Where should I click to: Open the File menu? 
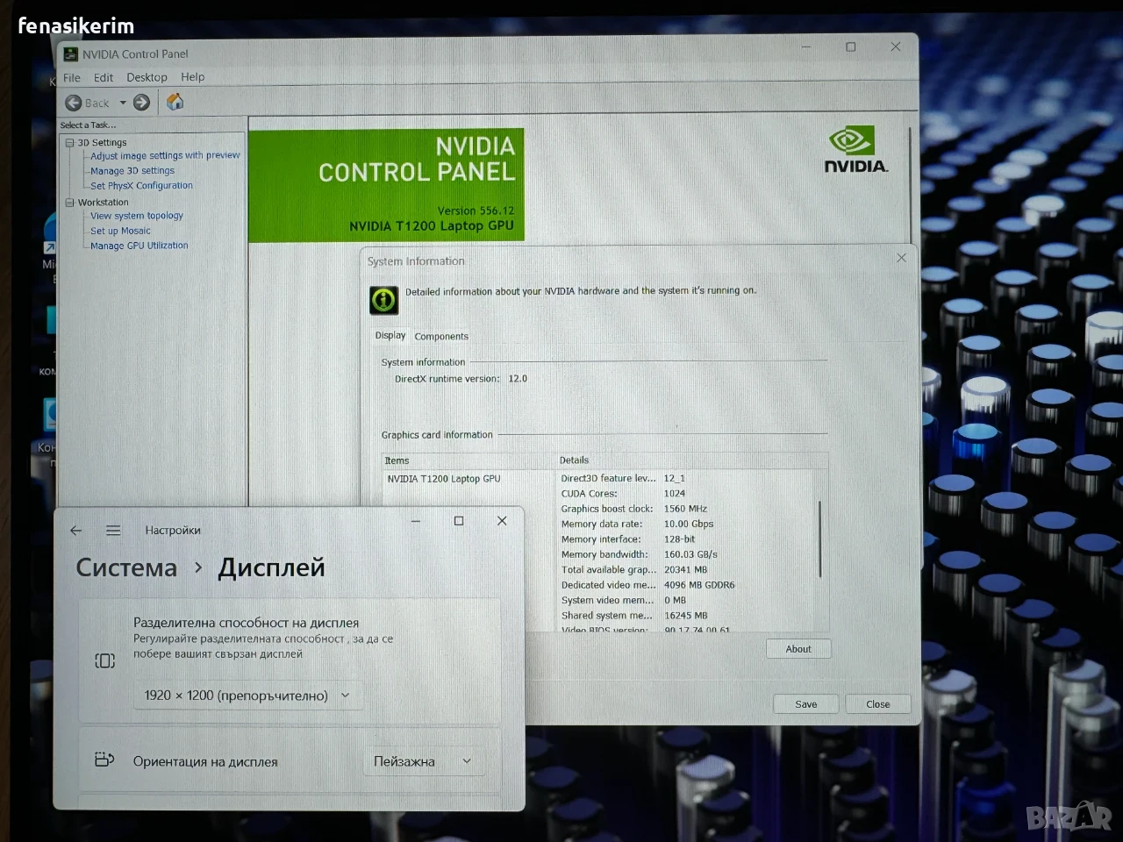(x=72, y=77)
